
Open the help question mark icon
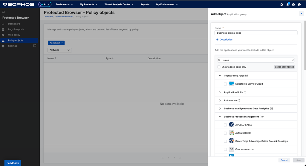tap(293, 4)
